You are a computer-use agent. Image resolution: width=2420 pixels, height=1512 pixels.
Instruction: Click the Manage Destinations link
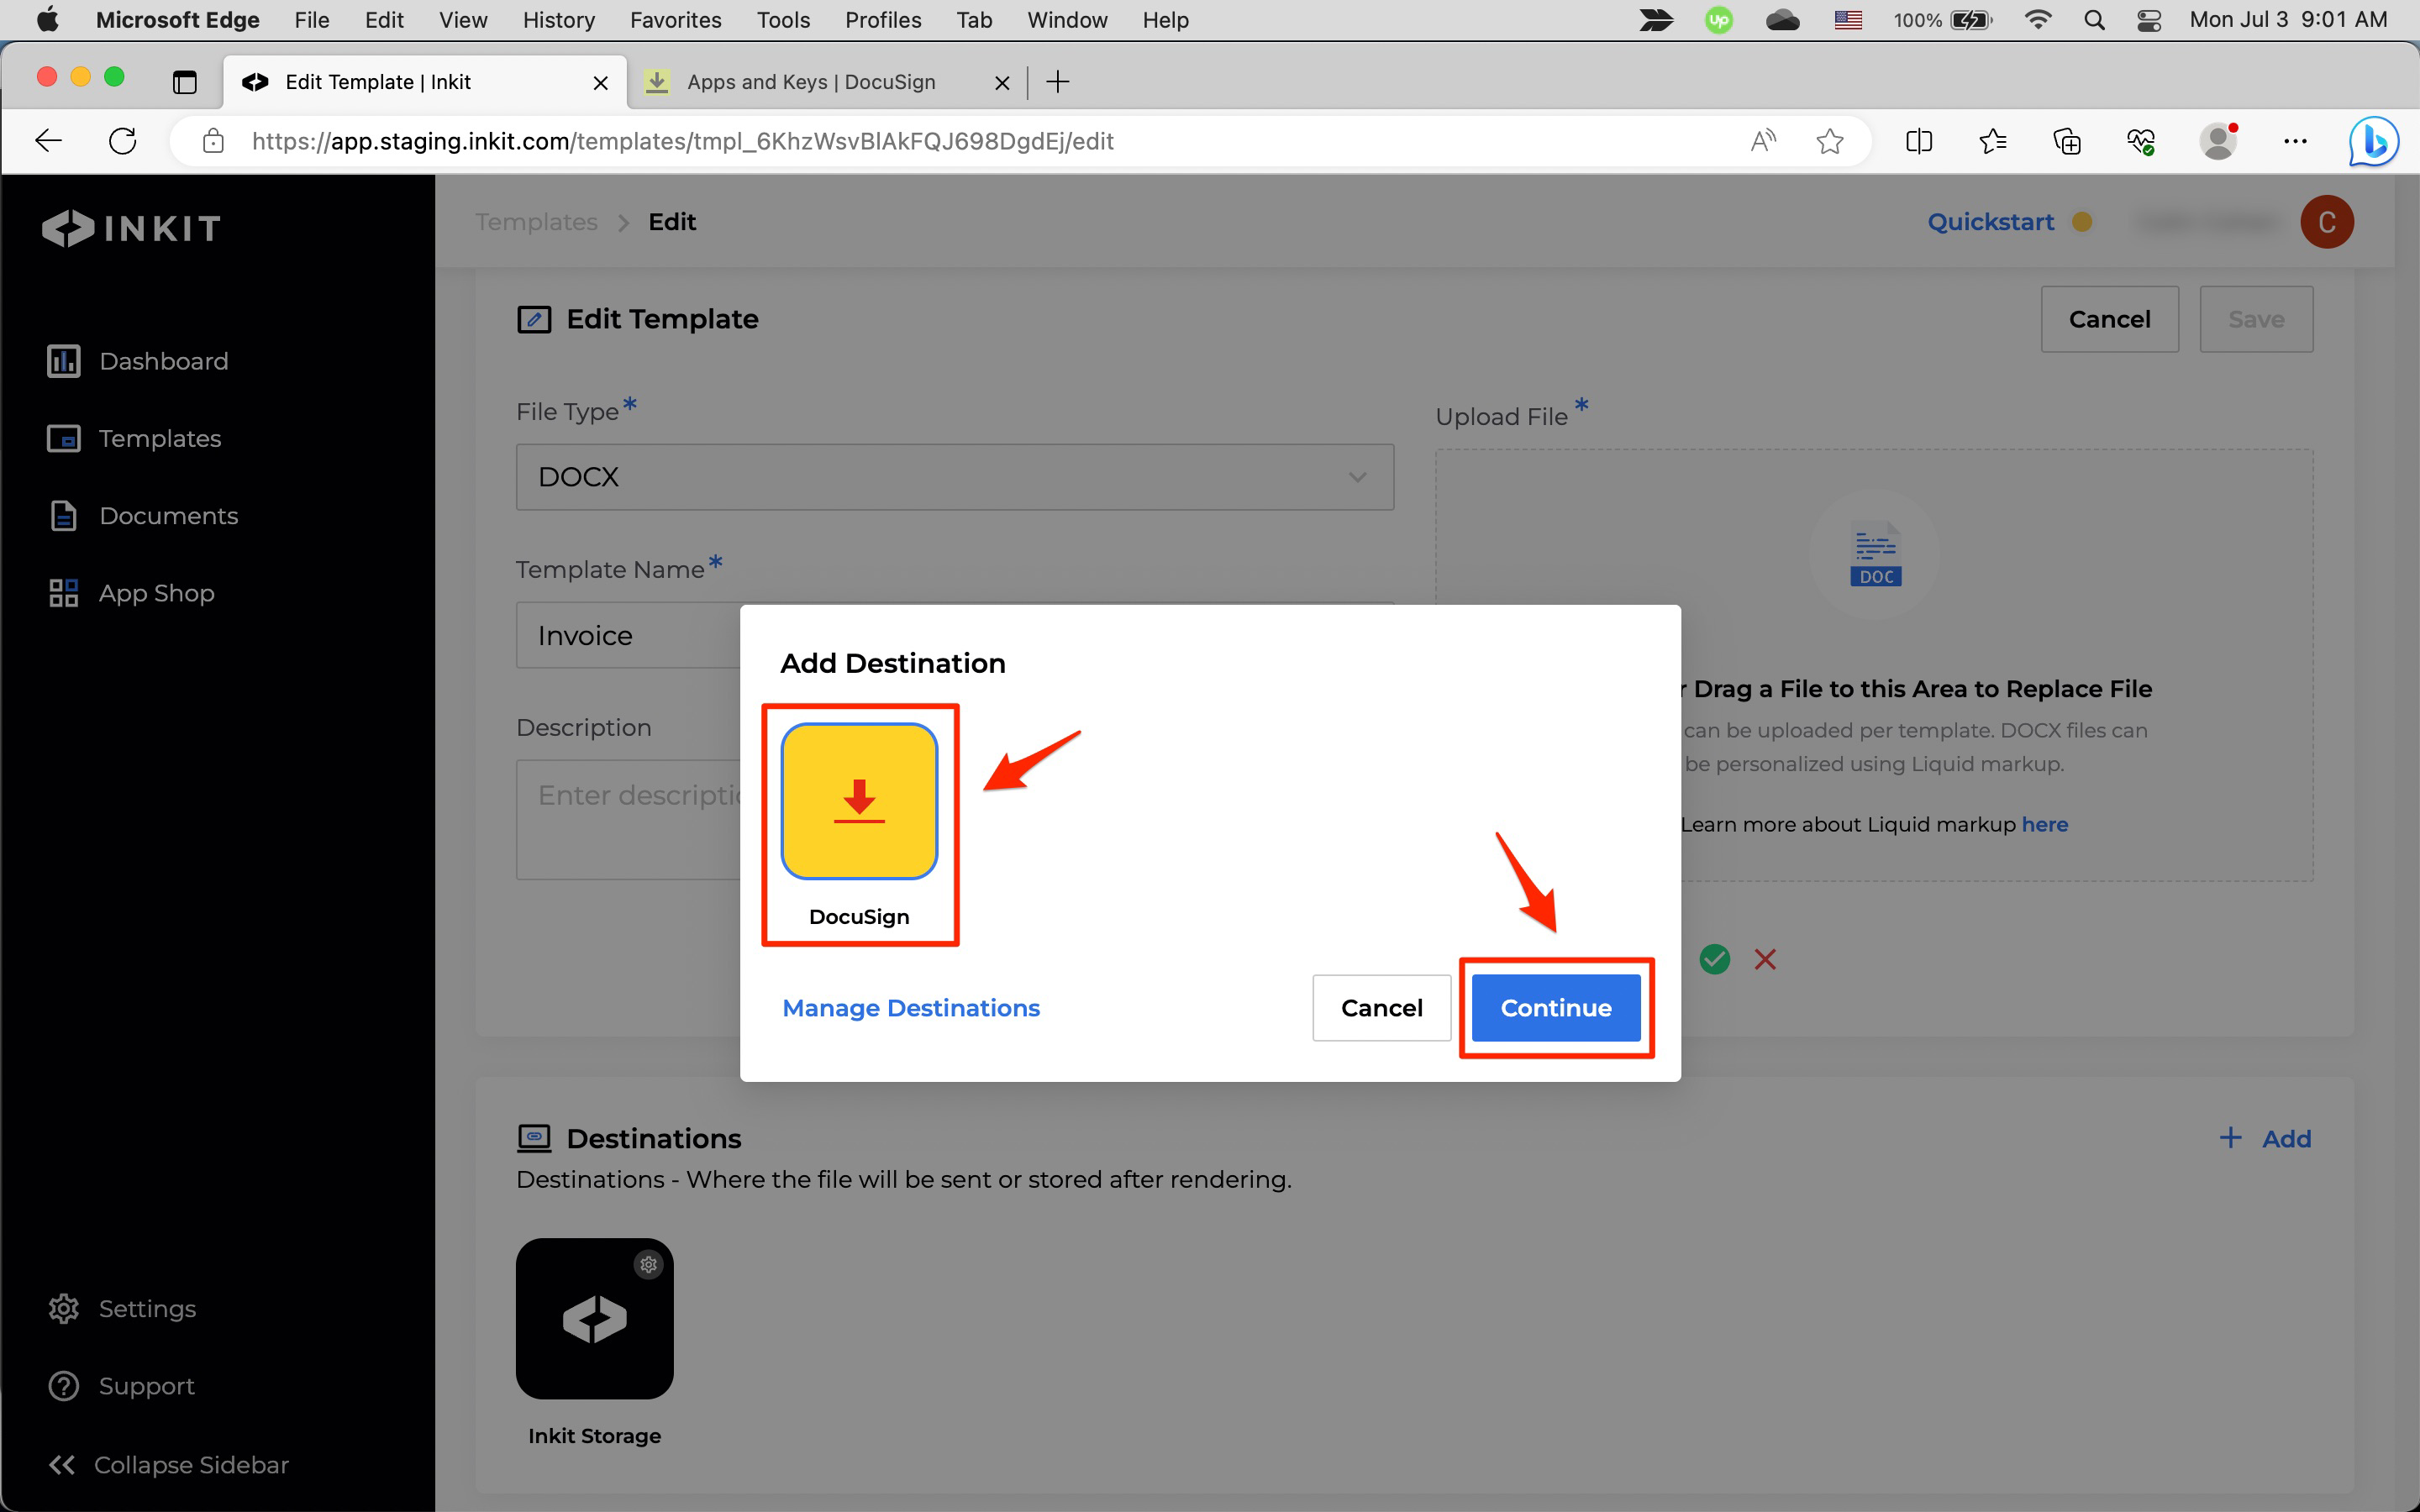click(911, 1007)
